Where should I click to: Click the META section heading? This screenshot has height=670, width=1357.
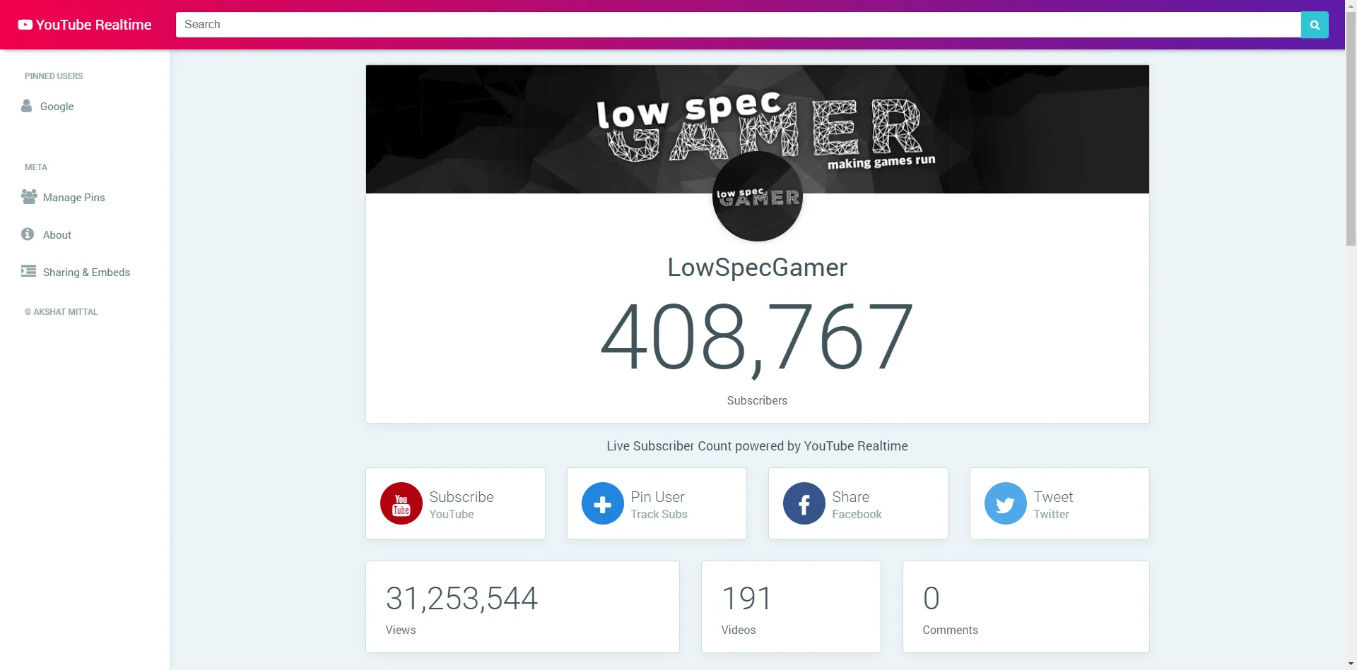pyautogui.click(x=36, y=167)
